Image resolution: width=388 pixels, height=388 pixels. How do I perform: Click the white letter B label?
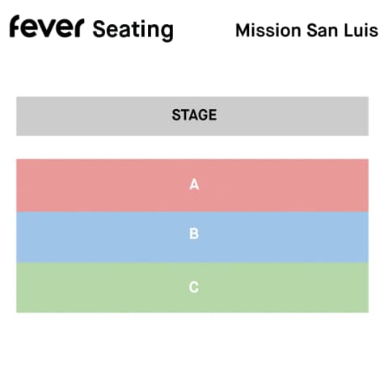pos(194,234)
